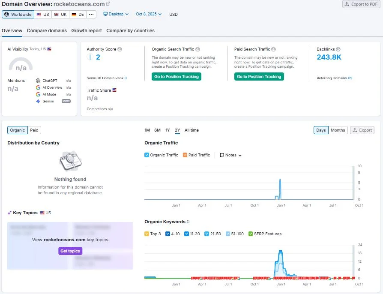Click the Organic Search Traffic info icon
The width and height of the screenshot is (383, 294).
pos(197,49)
